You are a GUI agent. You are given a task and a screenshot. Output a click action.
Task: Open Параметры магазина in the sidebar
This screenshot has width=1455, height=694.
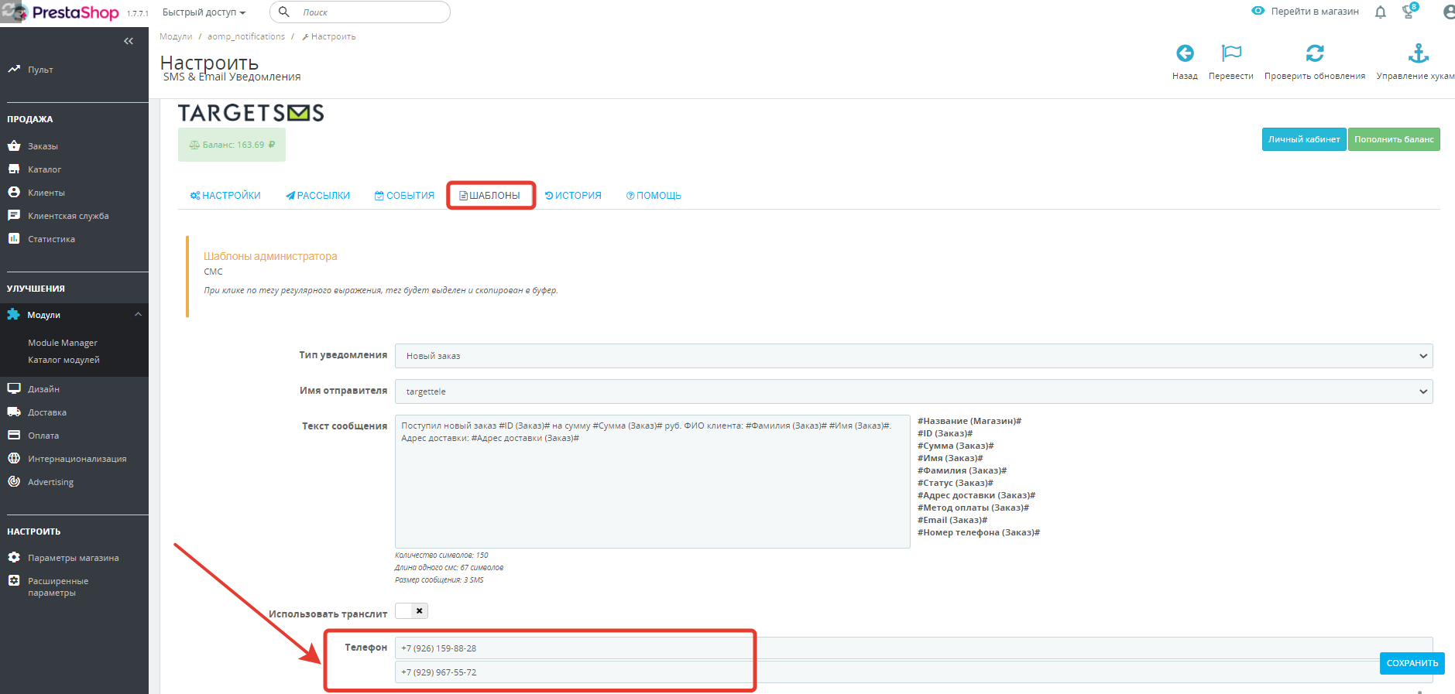click(x=74, y=558)
